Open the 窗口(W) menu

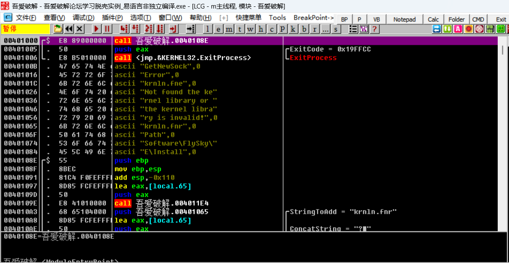[x=170, y=18]
